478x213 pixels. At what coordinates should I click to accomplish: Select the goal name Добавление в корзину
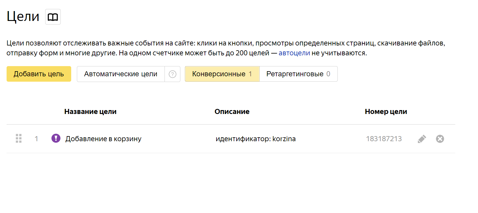103,139
